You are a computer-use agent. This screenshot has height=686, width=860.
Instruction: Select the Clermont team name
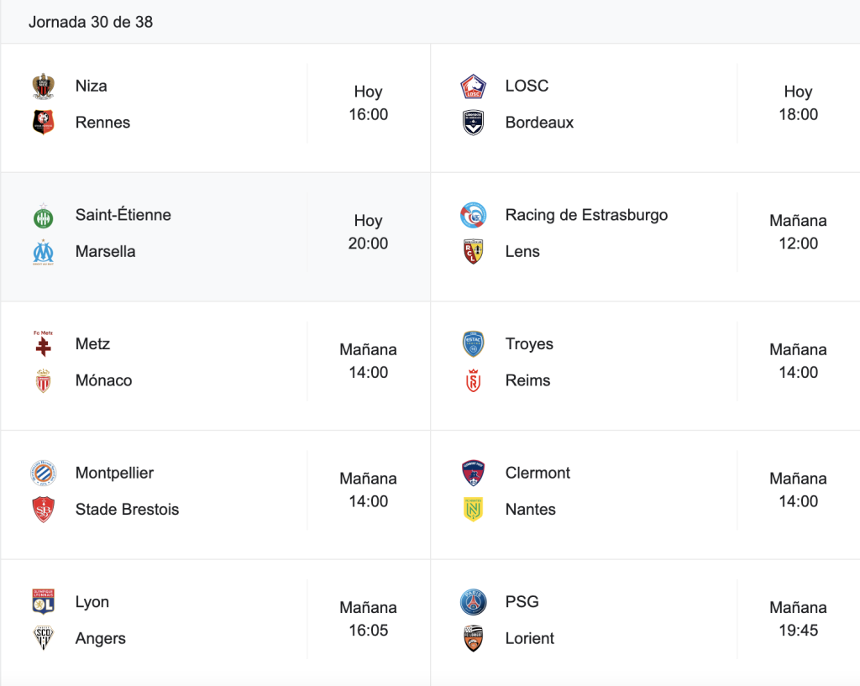pyautogui.click(x=537, y=473)
